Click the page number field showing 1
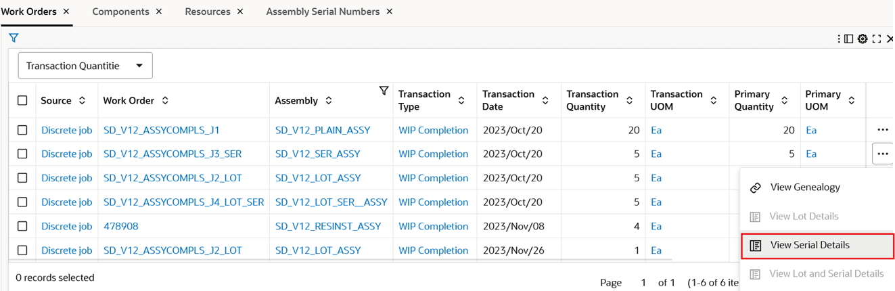The height and width of the screenshot is (291, 895). [643, 282]
